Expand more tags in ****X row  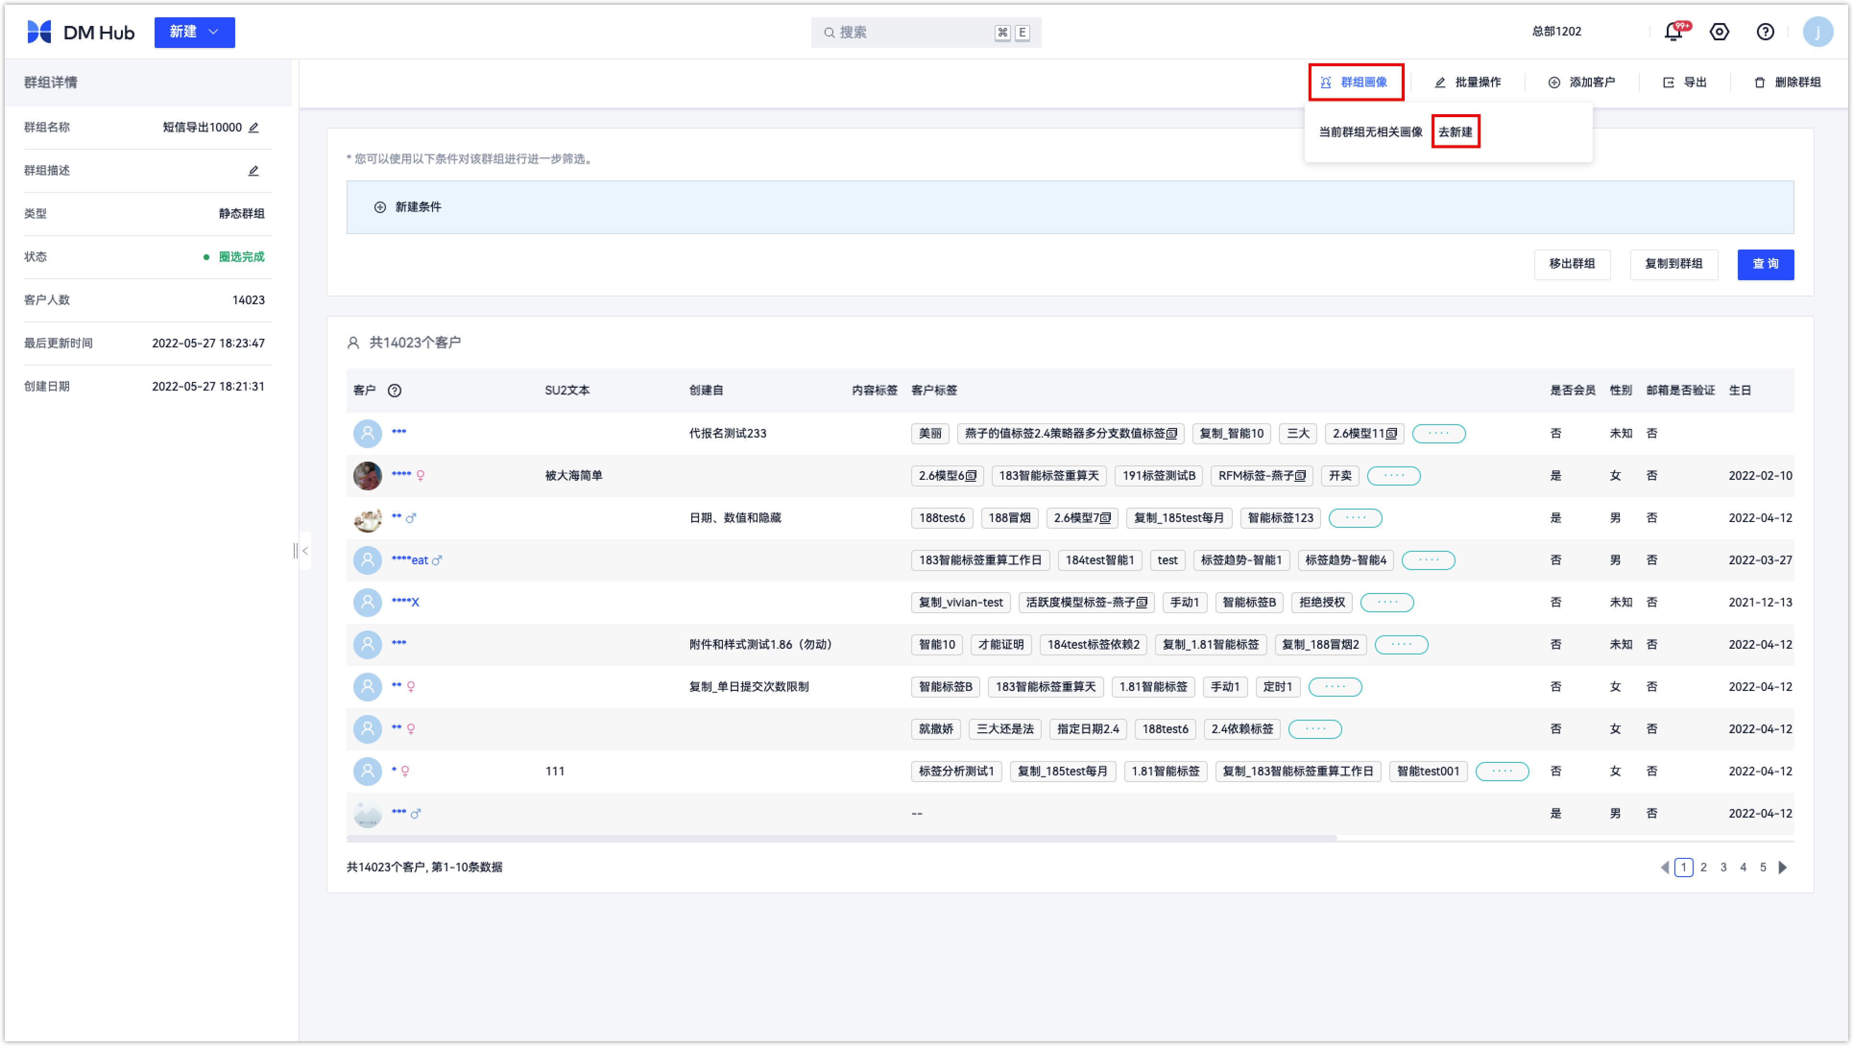tap(1387, 603)
